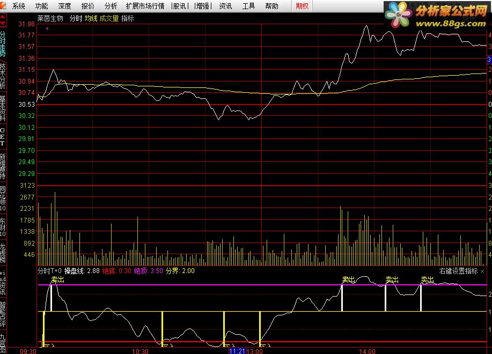492x354 pixels.
Task: Click the last 卖出 signal marker
Action: (x=428, y=279)
